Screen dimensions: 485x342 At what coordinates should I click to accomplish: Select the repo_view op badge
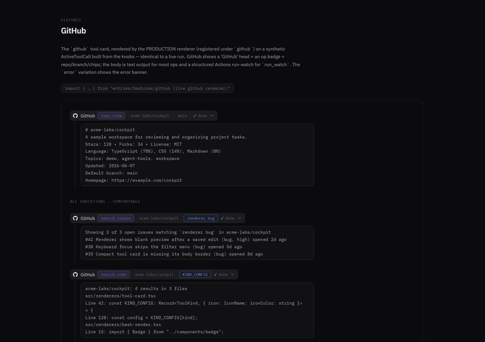[111, 116]
